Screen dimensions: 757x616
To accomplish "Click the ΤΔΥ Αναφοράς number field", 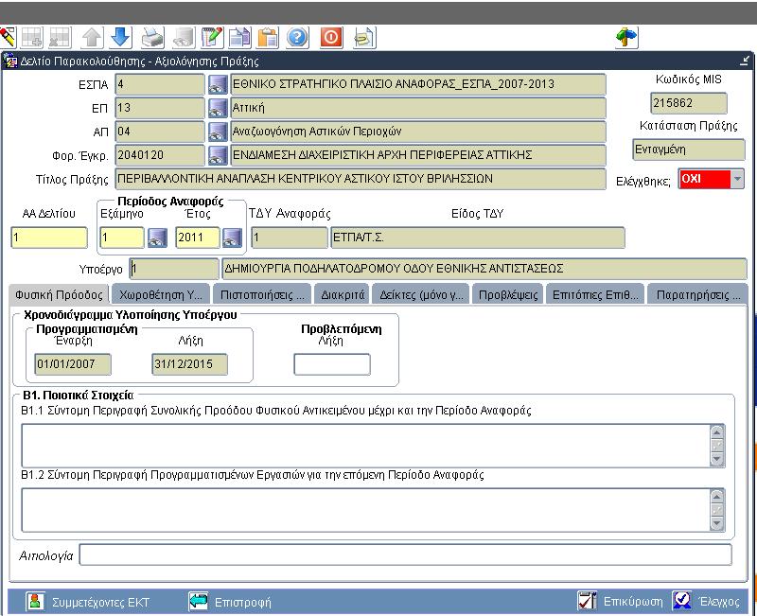I will pos(290,238).
